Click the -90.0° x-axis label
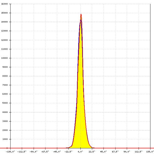 (34, 152)
